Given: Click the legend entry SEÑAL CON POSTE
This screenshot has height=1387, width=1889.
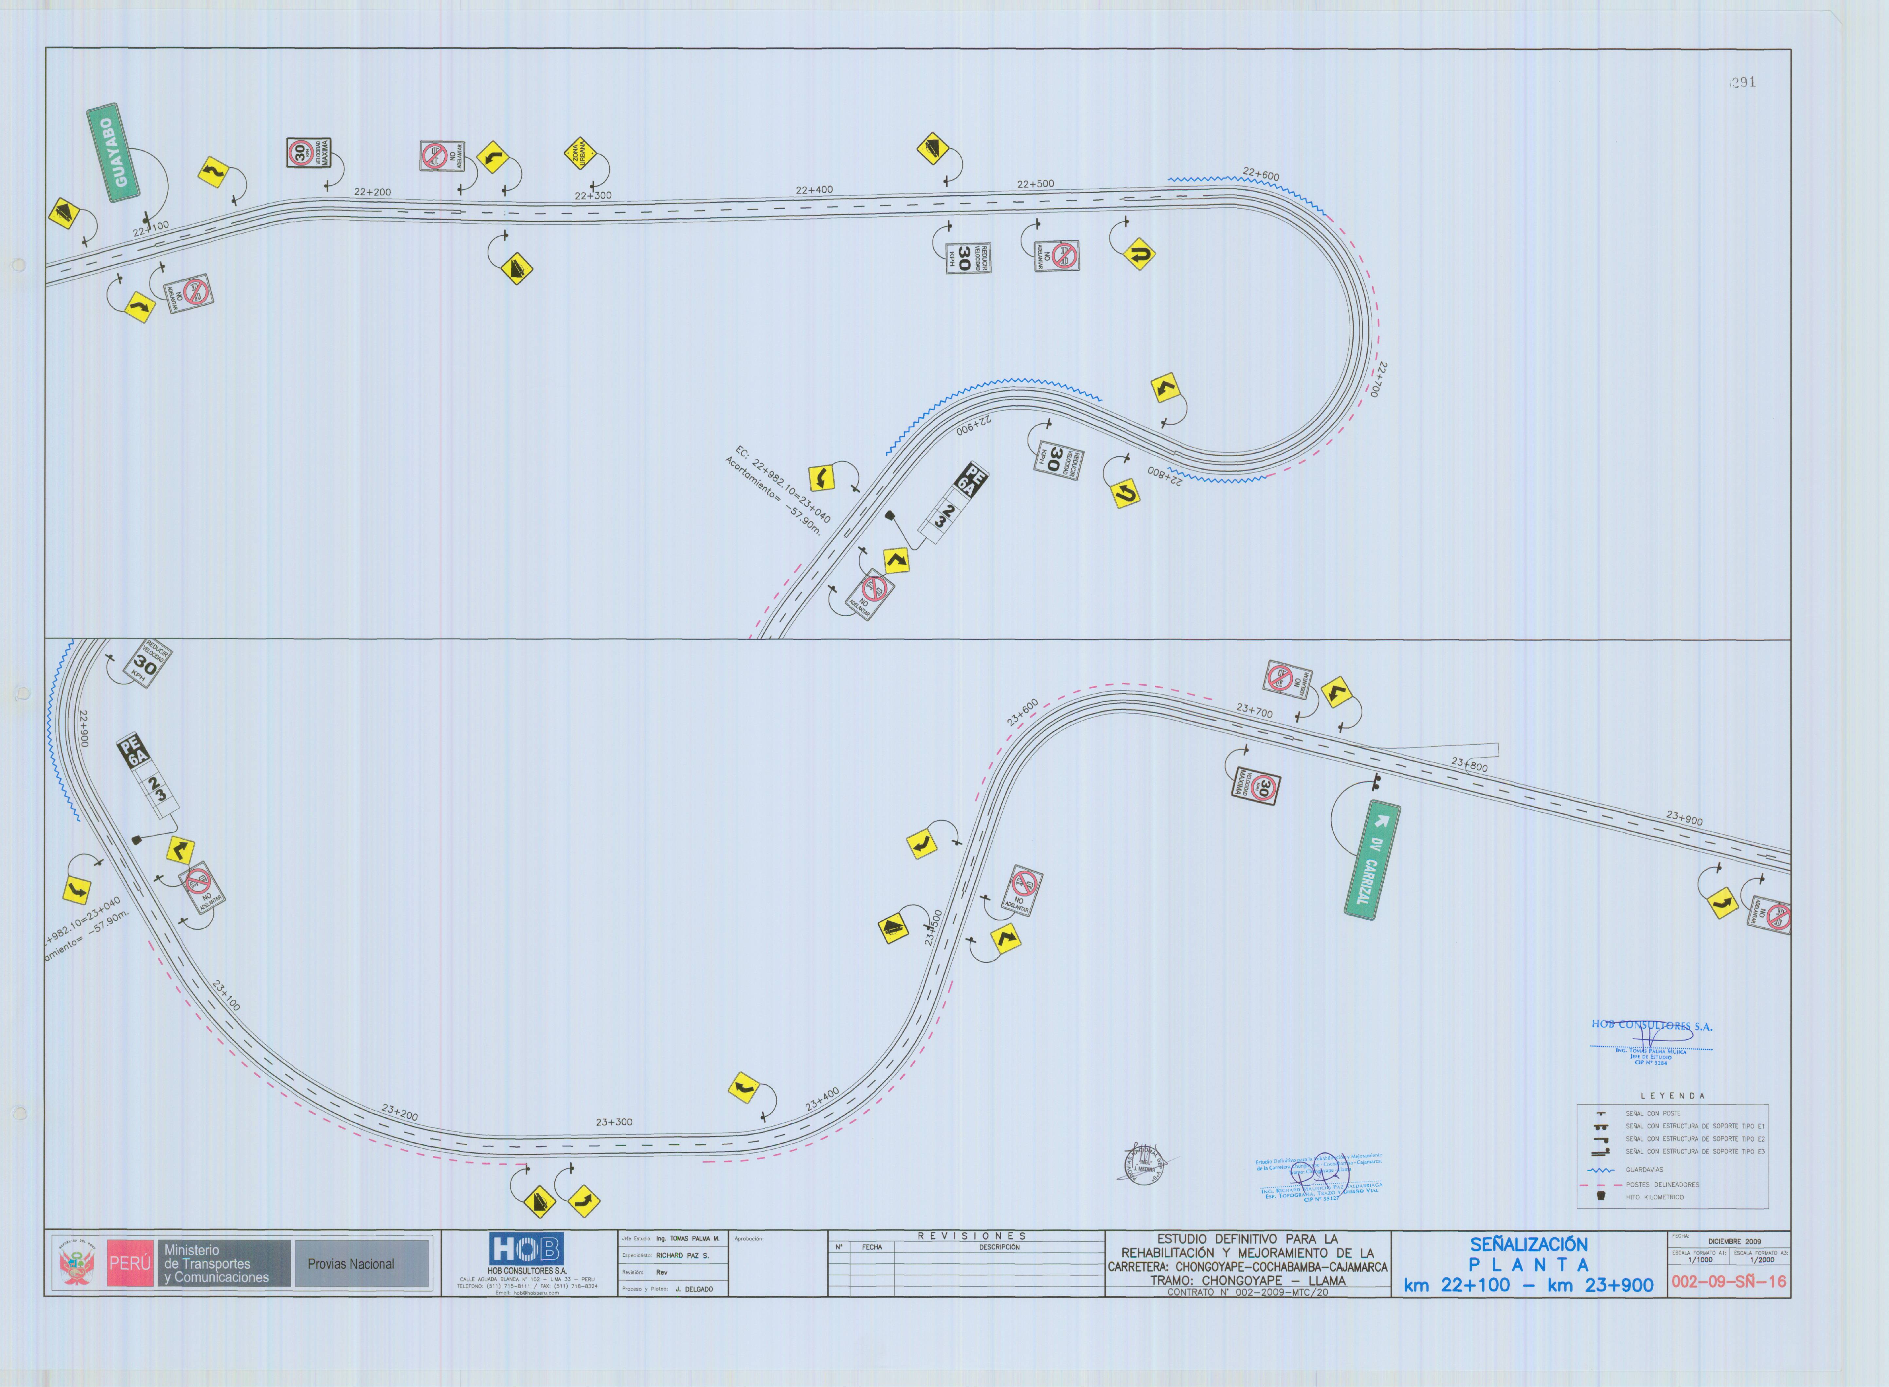Looking at the screenshot, I should pos(1653,1113).
